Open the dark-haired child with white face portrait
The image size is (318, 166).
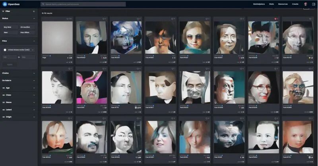pyautogui.click(x=264, y=137)
